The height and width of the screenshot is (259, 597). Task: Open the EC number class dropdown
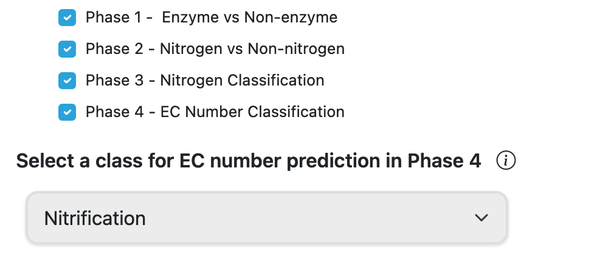coord(267,218)
